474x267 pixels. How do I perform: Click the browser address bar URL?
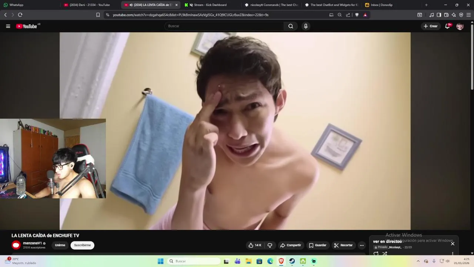[191, 15]
